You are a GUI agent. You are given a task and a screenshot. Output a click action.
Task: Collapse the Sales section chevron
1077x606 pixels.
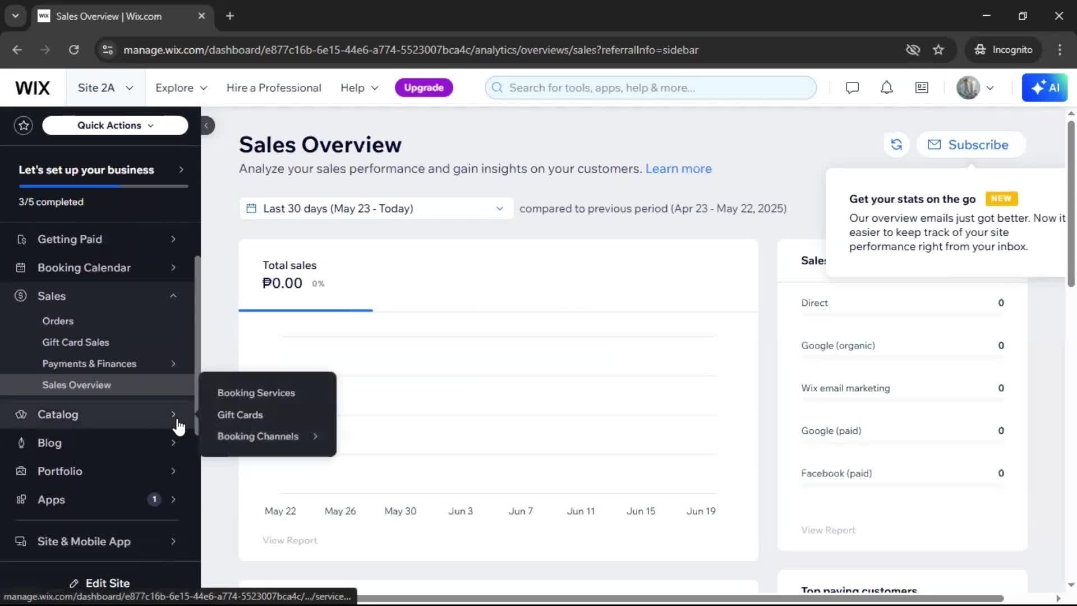pyautogui.click(x=173, y=296)
